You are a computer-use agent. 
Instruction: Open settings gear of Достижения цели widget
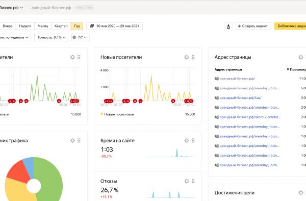tap(301, 193)
